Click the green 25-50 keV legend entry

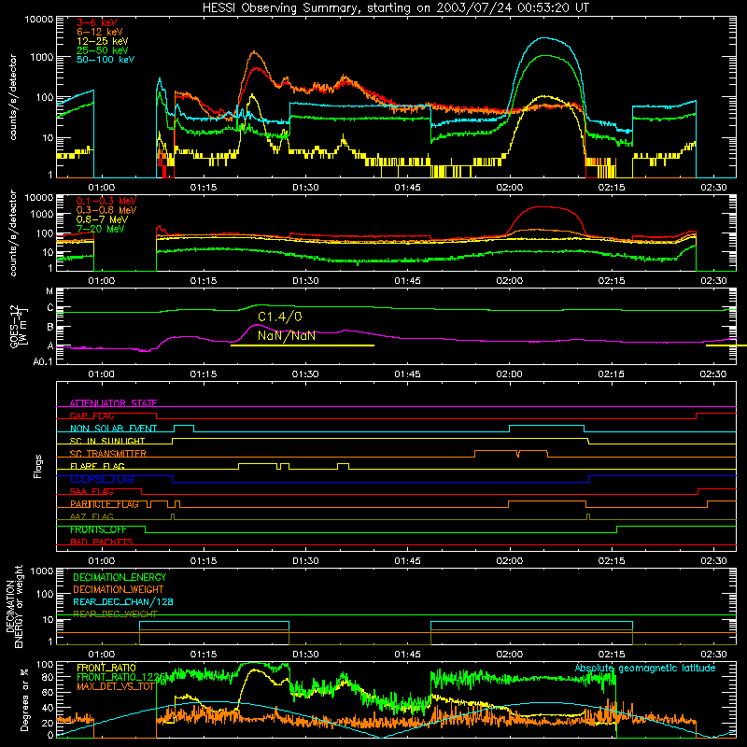(x=103, y=50)
